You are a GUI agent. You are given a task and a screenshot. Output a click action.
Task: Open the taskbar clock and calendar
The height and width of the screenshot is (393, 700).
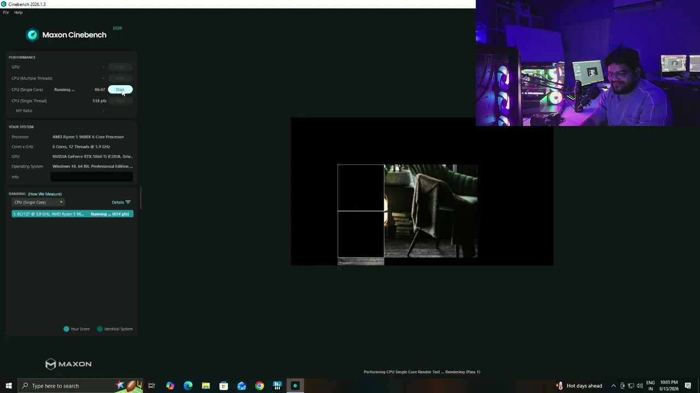[x=669, y=386]
